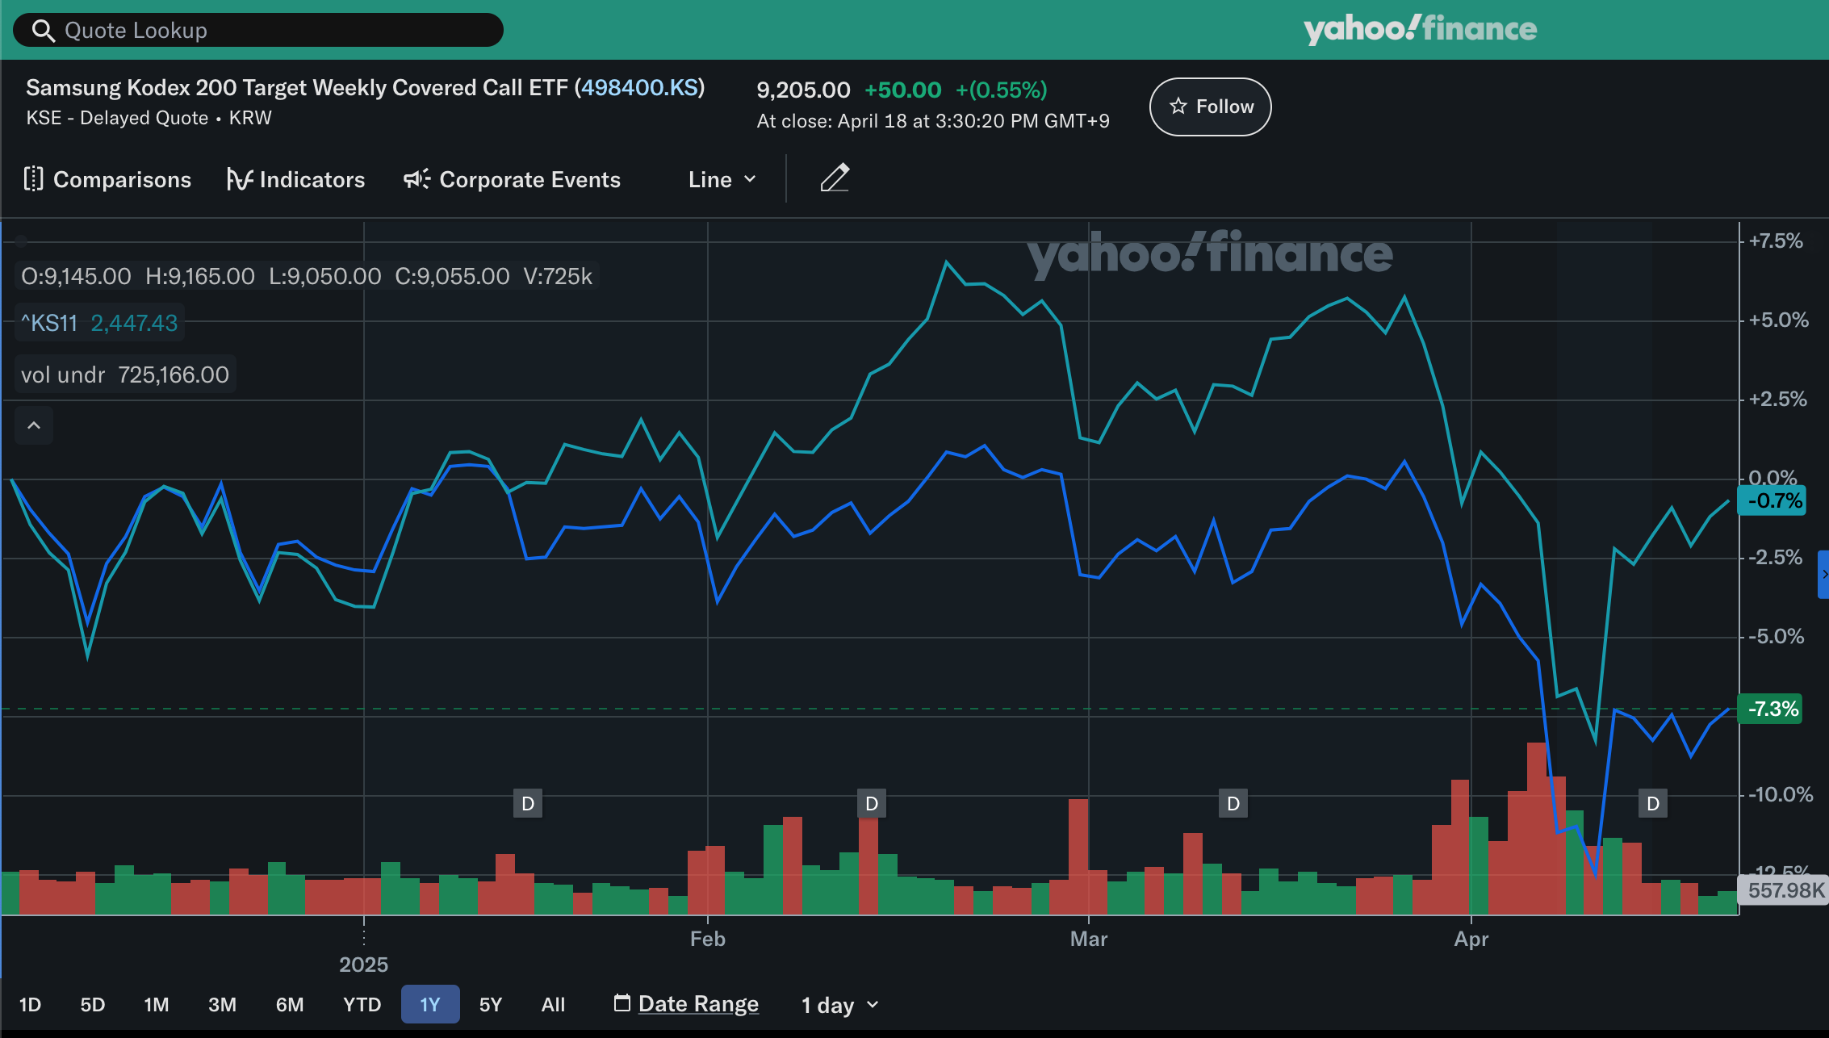The image size is (1829, 1038).
Task: Open the Line chart type dropdown
Action: click(722, 179)
